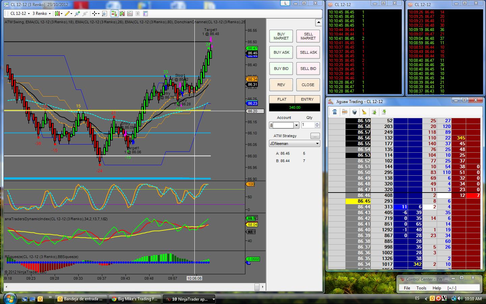Expand NinjaTrader taskbar group dropdown arrow
Screen dimensions: 486x304
(x=213, y=299)
